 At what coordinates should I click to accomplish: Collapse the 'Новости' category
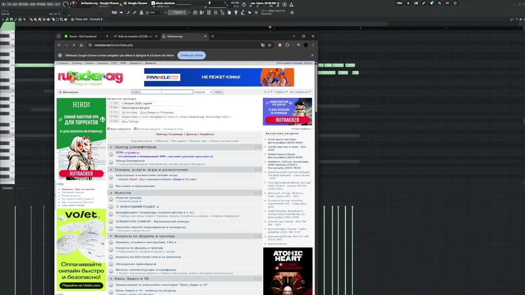point(258,193)
